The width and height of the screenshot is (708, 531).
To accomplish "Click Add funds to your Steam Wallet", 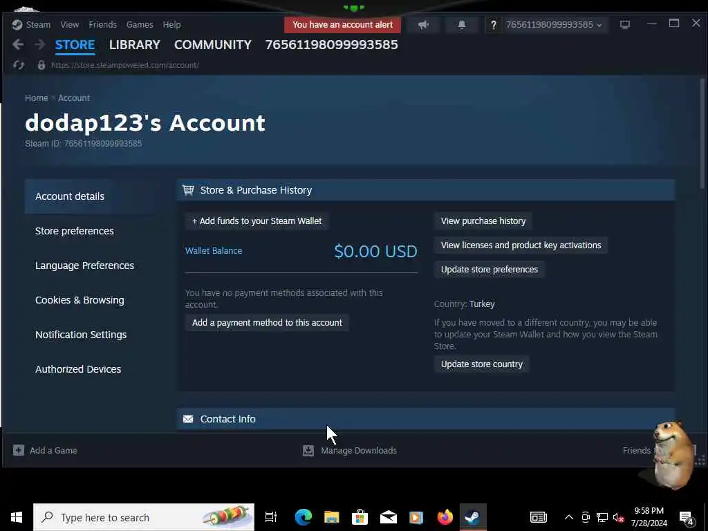I will [257, 221].
